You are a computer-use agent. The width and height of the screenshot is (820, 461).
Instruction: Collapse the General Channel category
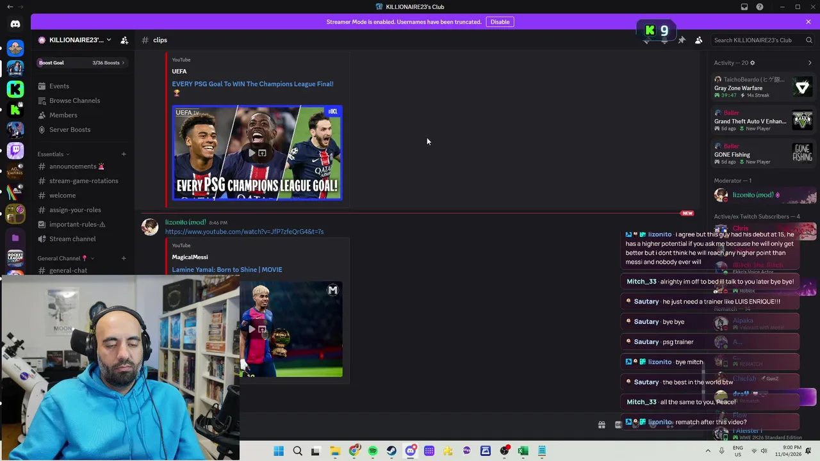pos(65,258)
